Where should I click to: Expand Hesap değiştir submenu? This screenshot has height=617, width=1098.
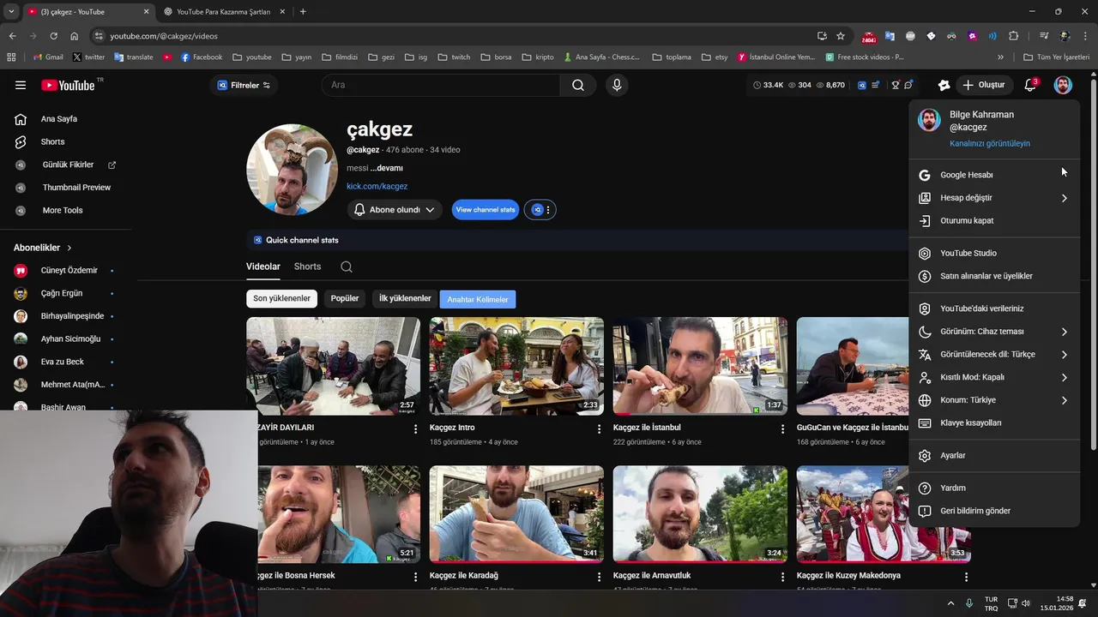(993, 198)
